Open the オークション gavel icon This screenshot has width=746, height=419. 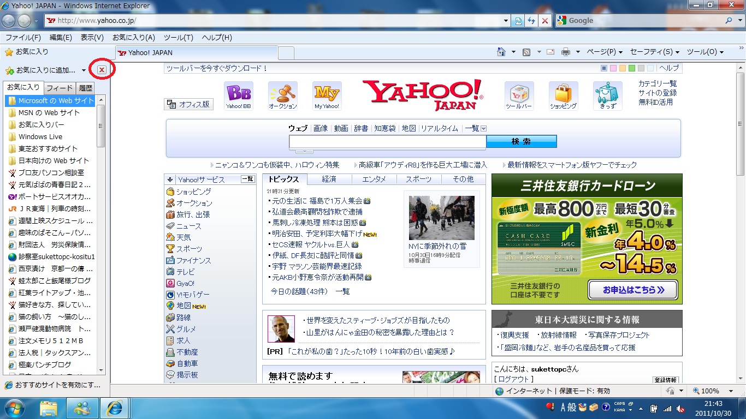tap(283, 96)
